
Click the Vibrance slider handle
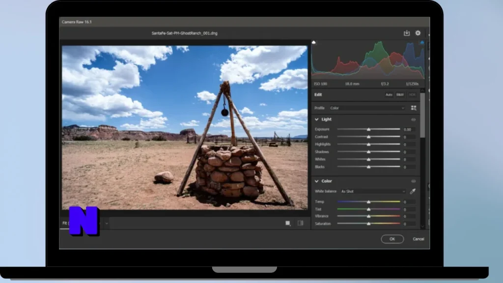tap(368, 216)
